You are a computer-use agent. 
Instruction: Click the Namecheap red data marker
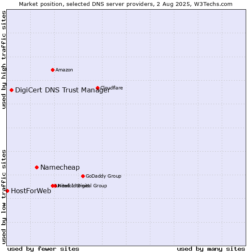point(37,168)
